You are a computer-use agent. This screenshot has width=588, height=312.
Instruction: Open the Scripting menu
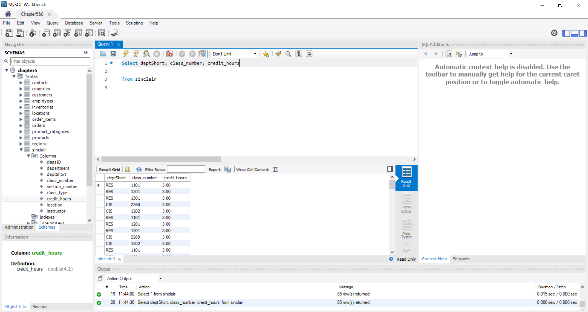134,23
